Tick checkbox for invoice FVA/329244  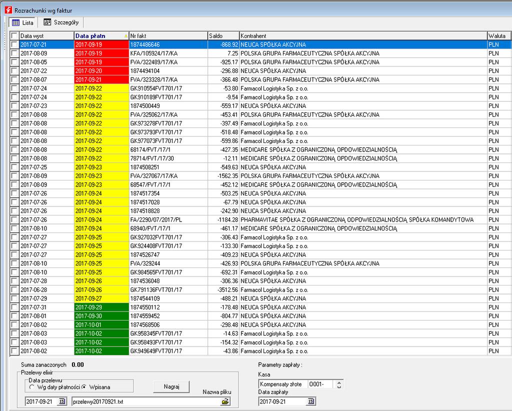pos(14,263)
